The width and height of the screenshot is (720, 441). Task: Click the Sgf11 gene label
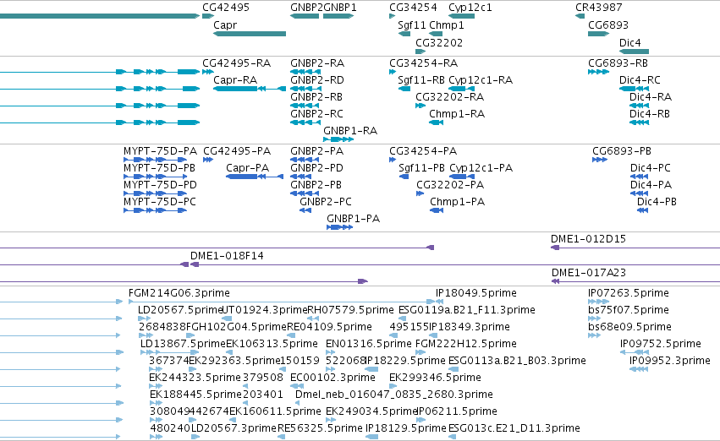(412, 25)
